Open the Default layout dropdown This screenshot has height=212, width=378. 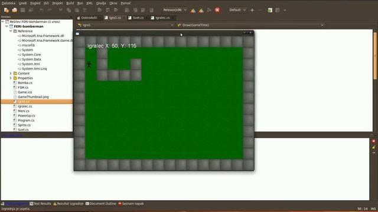point(237,10)
